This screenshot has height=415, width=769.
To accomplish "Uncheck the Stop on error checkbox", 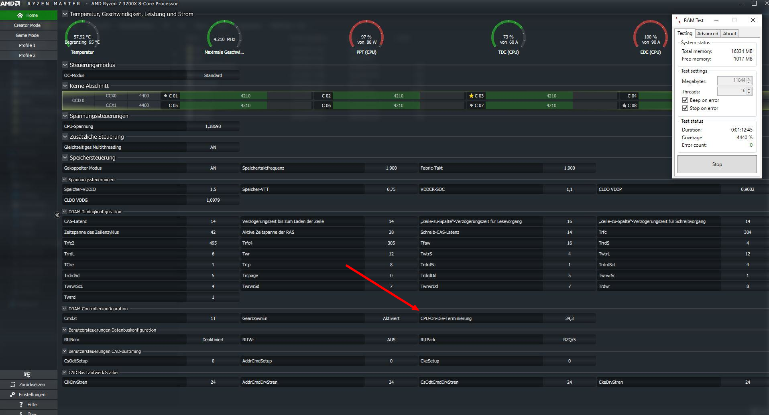I will (x=685, y=108).
